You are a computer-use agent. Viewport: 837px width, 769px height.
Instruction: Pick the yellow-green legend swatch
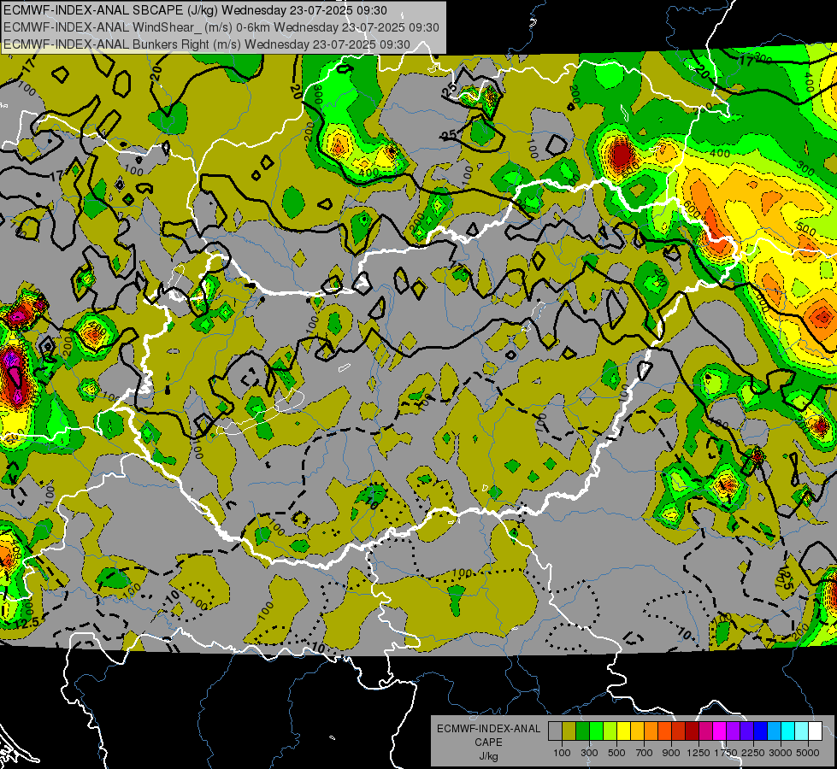pos(610,731)
